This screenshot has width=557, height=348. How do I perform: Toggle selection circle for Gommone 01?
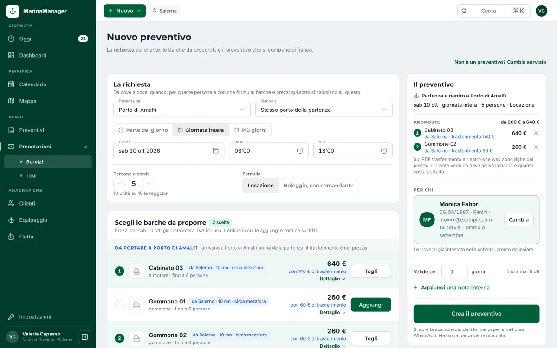pos(119,305)
